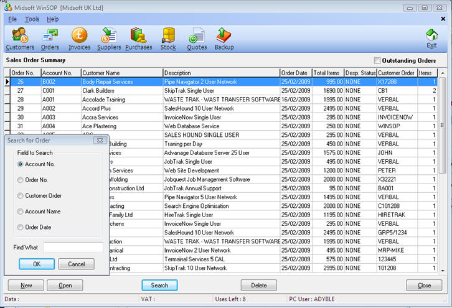Click the Uses Left : 8 status entry
452x308 pixels.
[230, 299]
